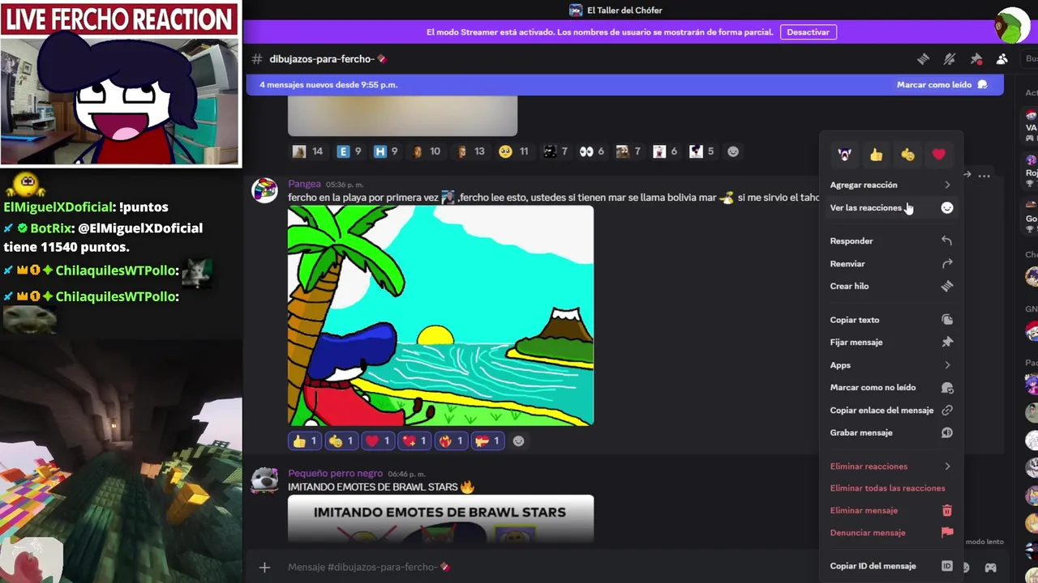Add reaction smiley on top message row
This screenshot has width=1038, height=583.
click(x=733, y=151)
